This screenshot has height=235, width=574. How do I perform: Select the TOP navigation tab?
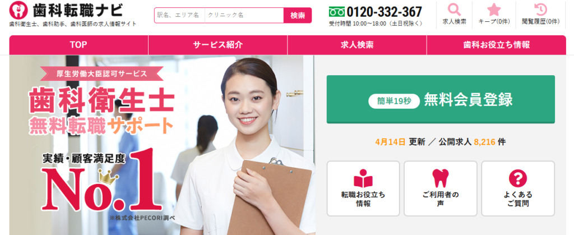[x=78, y=45]
